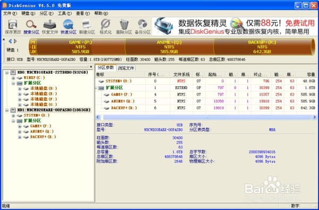Image resolution: width=319 pixels, height=210 pixels.
Task: Go to next disk with right arrow
Action: [15, 41]
